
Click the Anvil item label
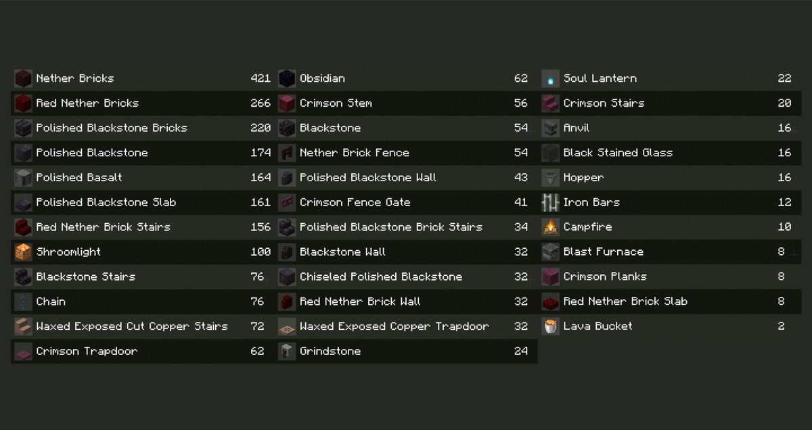pyautogui.click(x=577, y=128)
